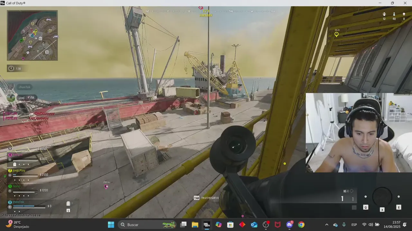Select the pink ping marker at 281m

[x=106, y=186]
